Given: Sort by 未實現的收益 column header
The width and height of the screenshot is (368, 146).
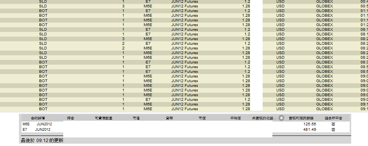Looking at the screenshot, I should (264, 118).
